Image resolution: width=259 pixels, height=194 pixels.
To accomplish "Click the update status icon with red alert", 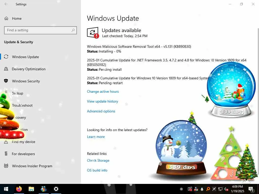I will [x=93, y=33].
